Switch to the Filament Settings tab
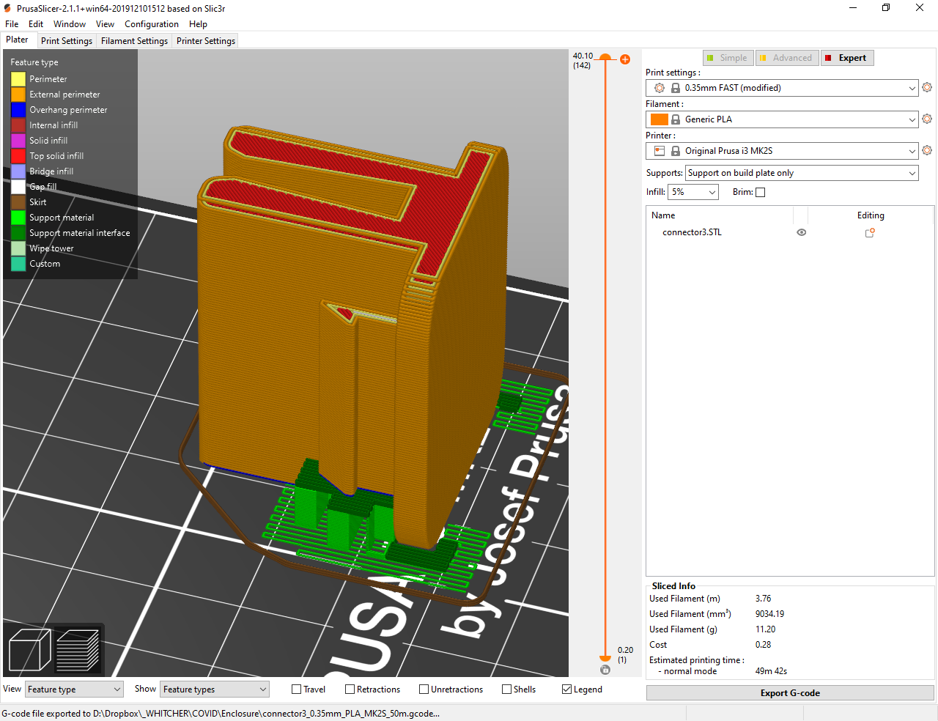The width and height of the screenshot is (938, 721). click(134, 41)
